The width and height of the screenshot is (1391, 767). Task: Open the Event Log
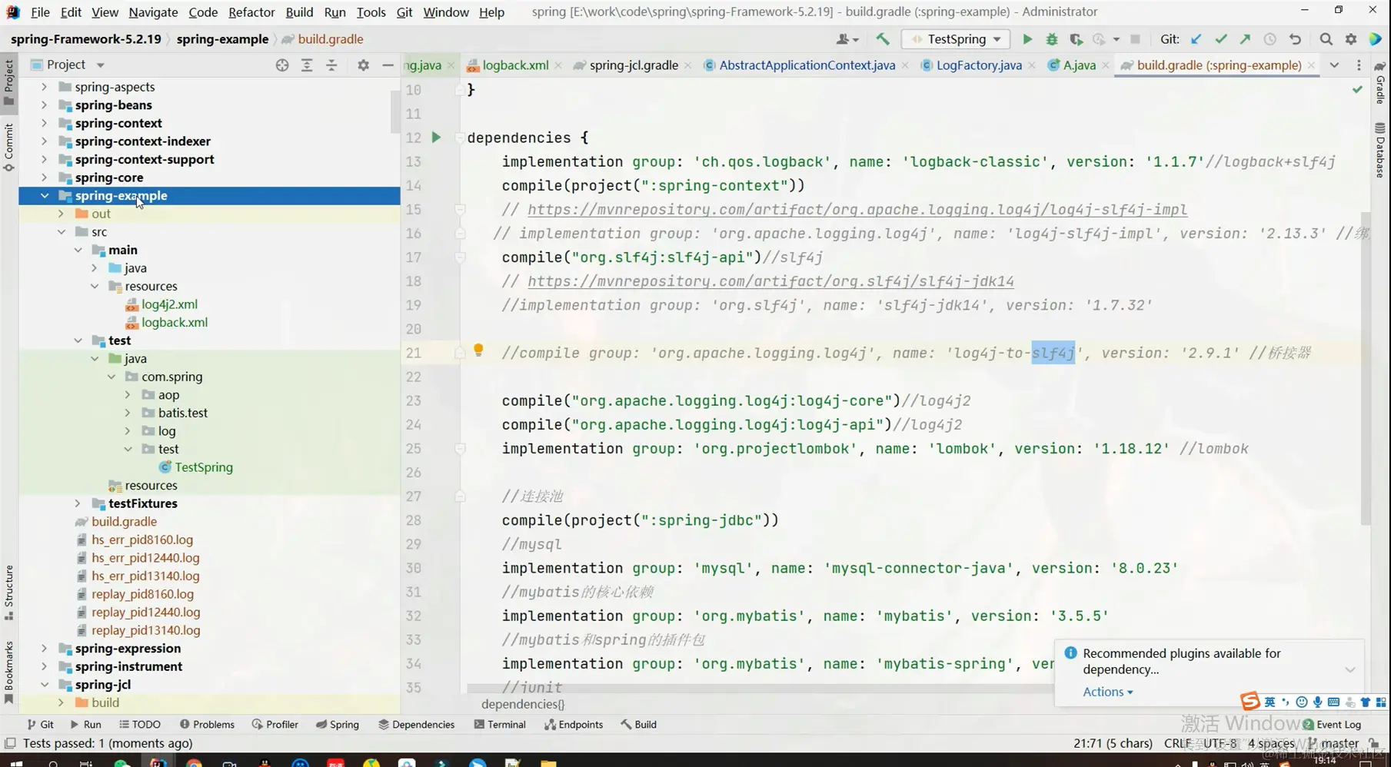(1332, 725)
